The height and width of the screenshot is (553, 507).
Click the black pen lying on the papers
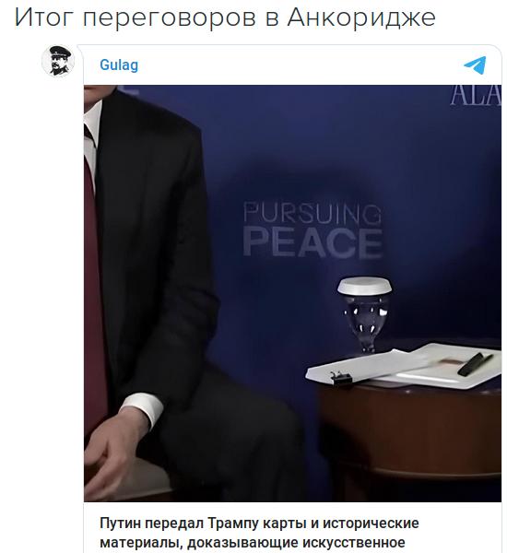(475, 364)
